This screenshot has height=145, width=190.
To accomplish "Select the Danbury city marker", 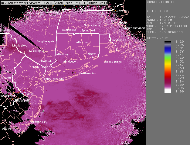I will click(57, 55).
